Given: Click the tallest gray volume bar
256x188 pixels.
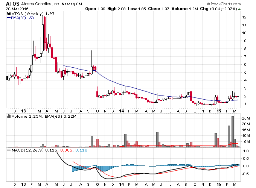Looking at the screenshot, I should click(x=233, y=132).
